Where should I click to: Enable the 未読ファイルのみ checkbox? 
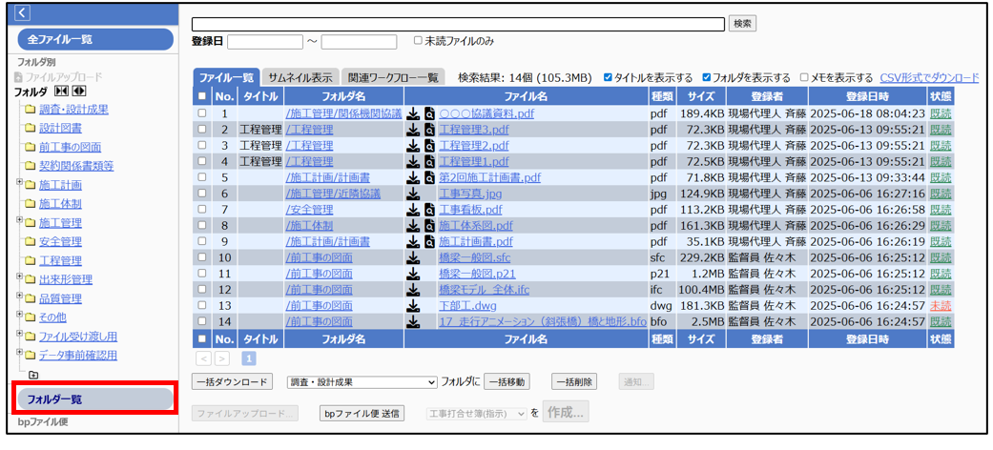pos(418,41)
